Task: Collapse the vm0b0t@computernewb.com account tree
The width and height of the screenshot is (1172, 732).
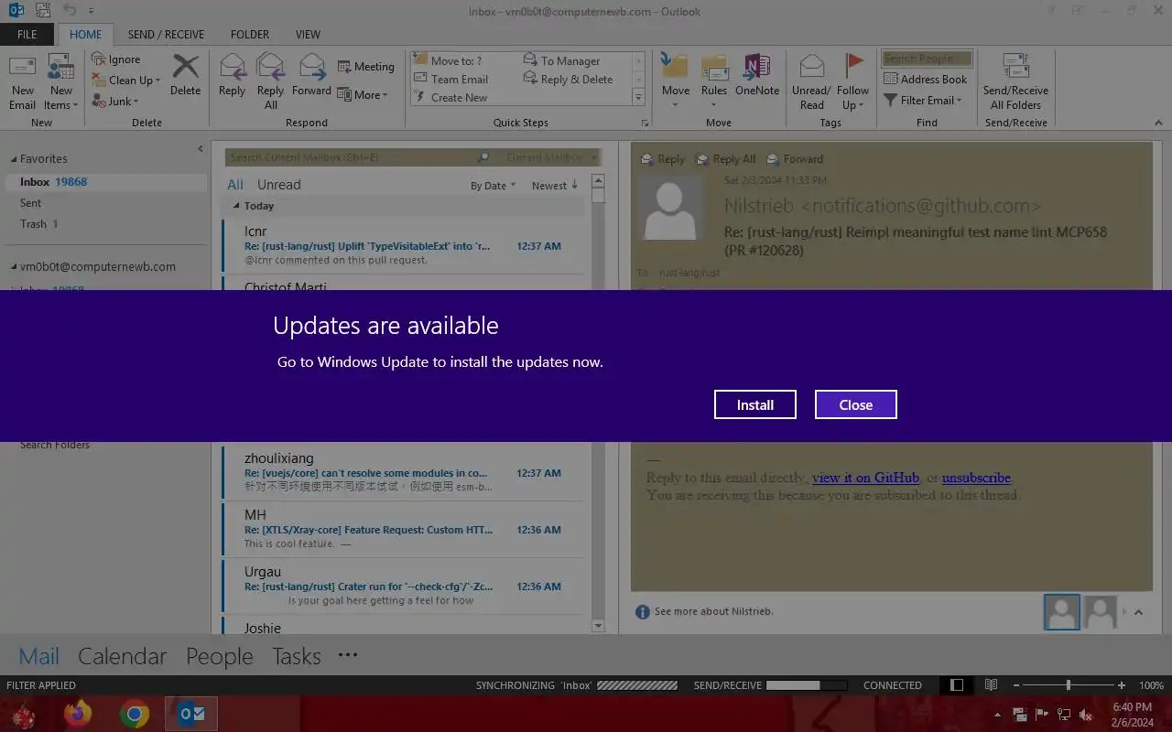Action: [14, 267]
